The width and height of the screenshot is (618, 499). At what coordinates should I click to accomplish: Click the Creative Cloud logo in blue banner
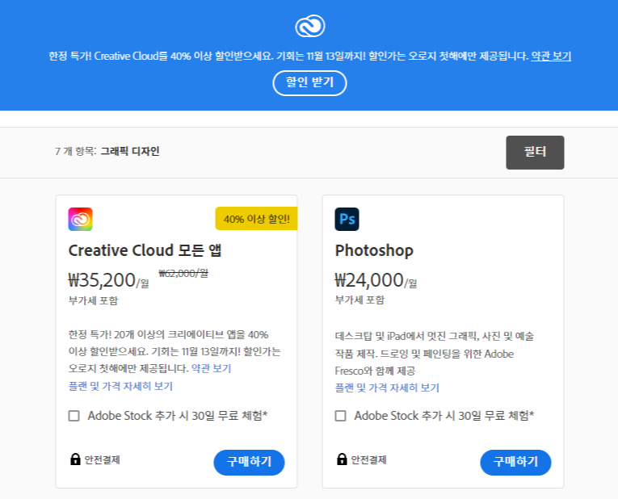click(x=309, y=26)
